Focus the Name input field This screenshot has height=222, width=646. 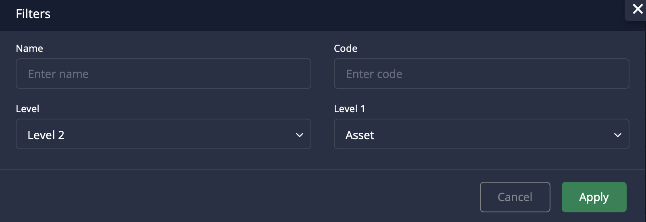point(163,74)
